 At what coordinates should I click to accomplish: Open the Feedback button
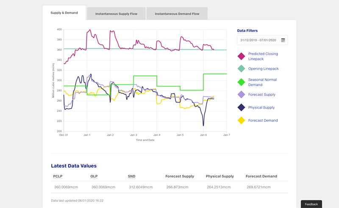(x=311, y=204)
